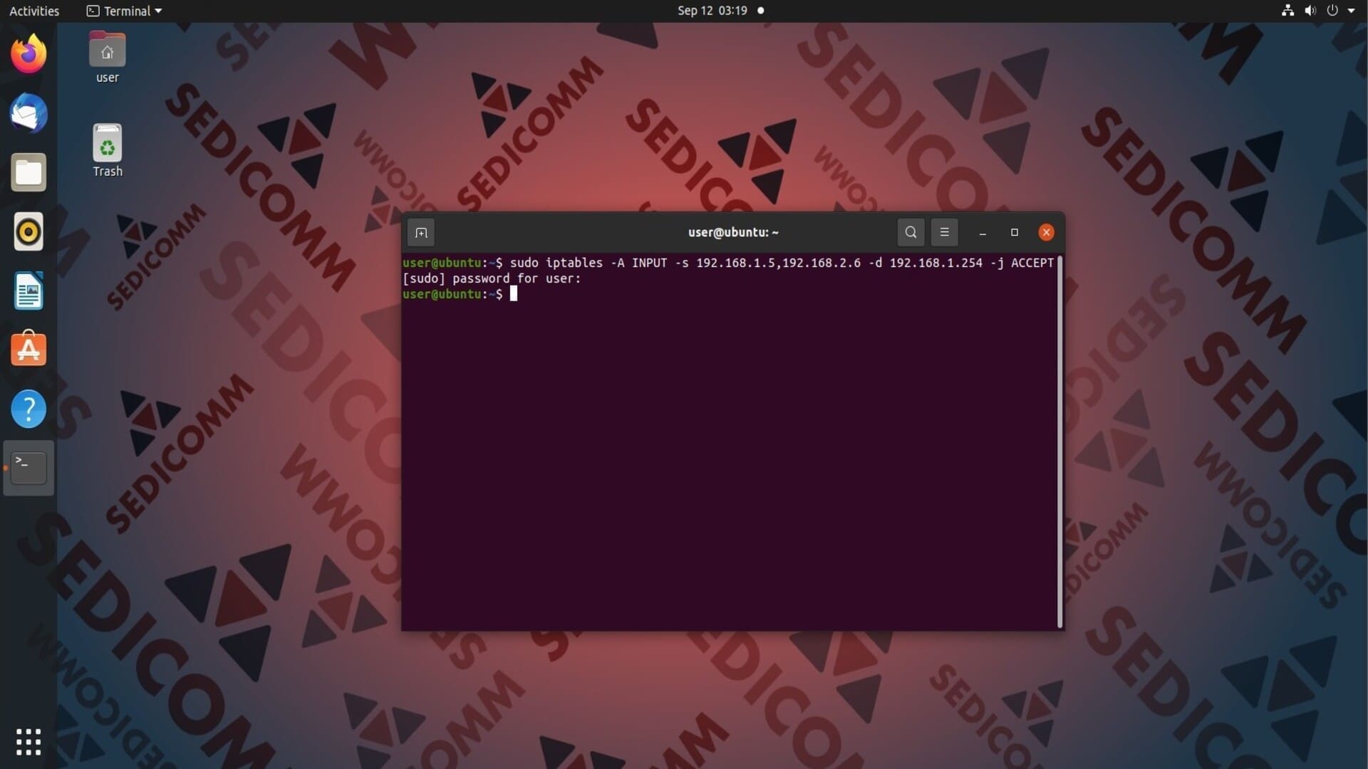Expand the Terminal app menu in the top bar
Screen dimensions: 1368x769
125,11
